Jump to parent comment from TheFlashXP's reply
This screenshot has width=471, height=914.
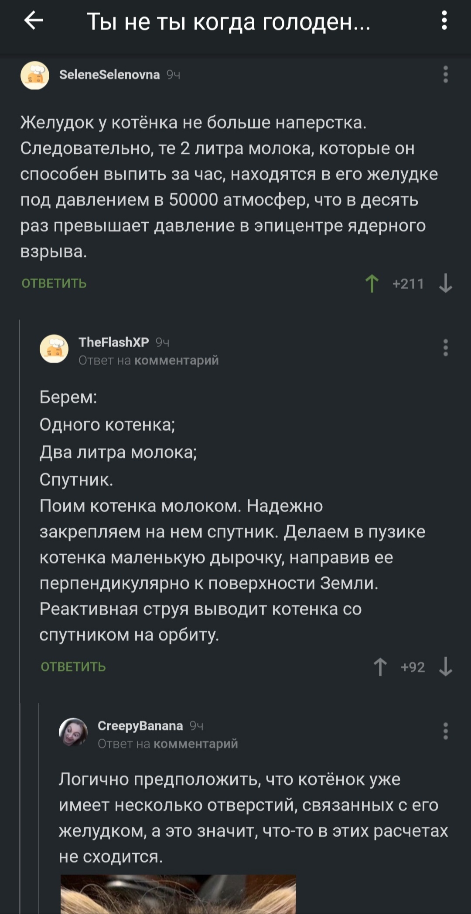tap(176, 360)
